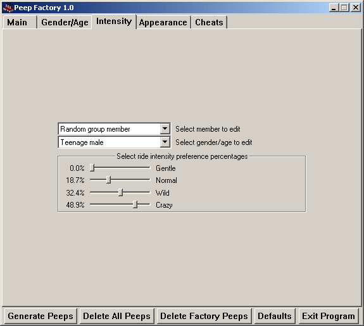
Task: Click the Peep Factory title bar icon
Action: tap(8, 8)
